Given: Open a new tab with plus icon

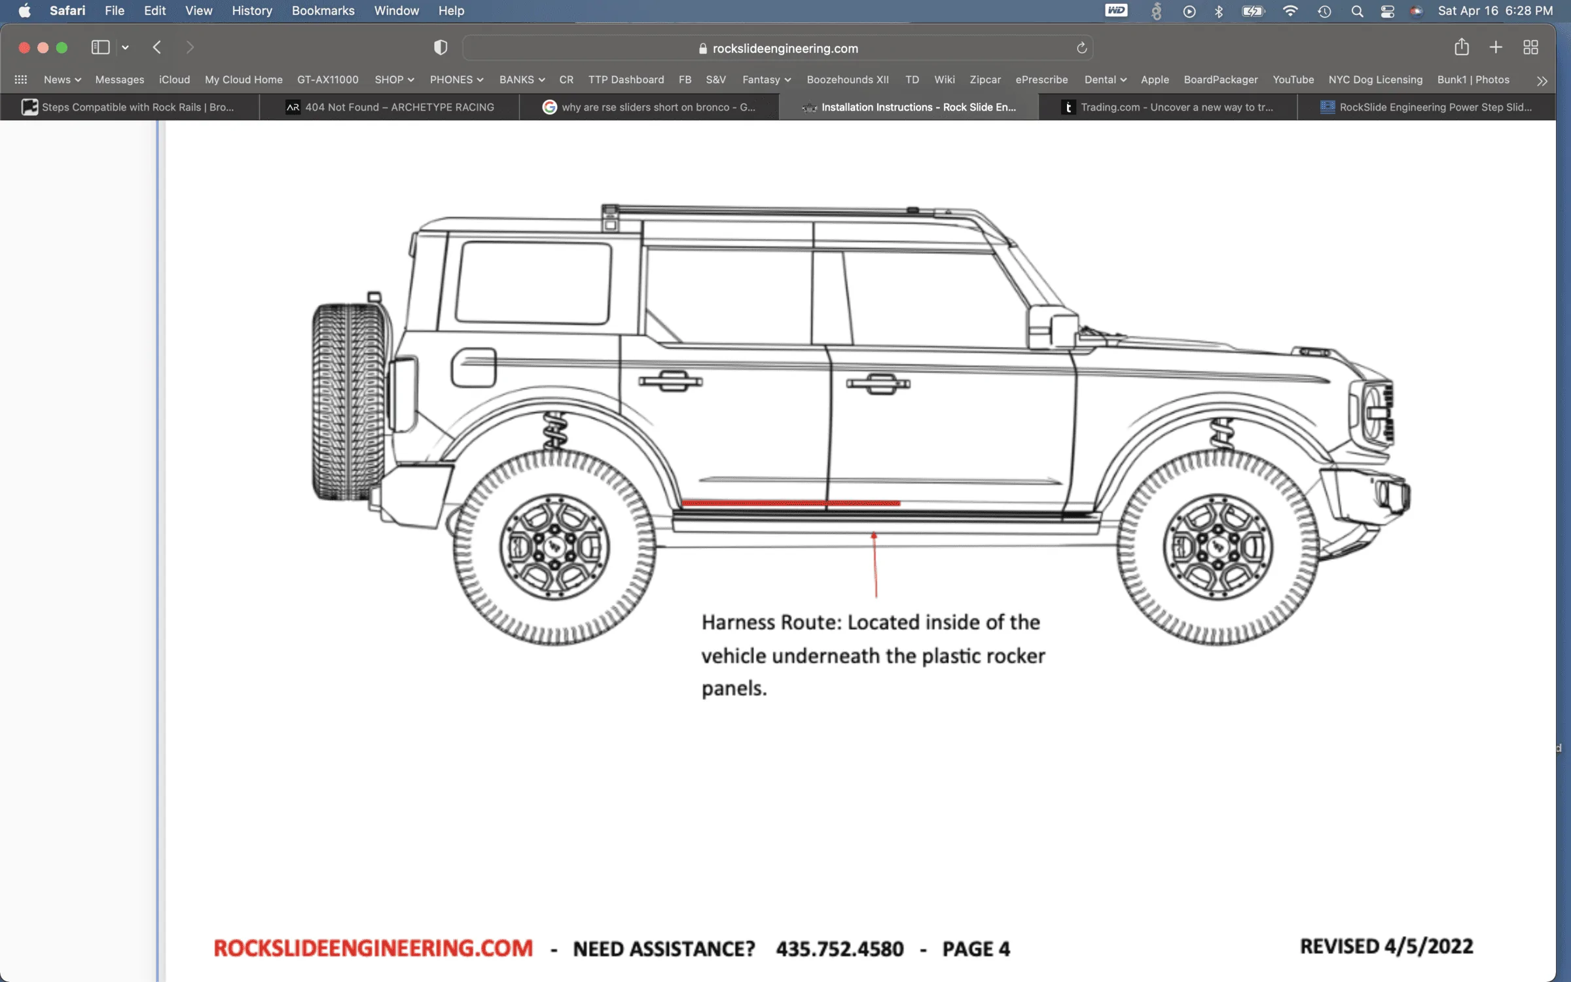Looking at the screenshot, I should click(1496, 47).
